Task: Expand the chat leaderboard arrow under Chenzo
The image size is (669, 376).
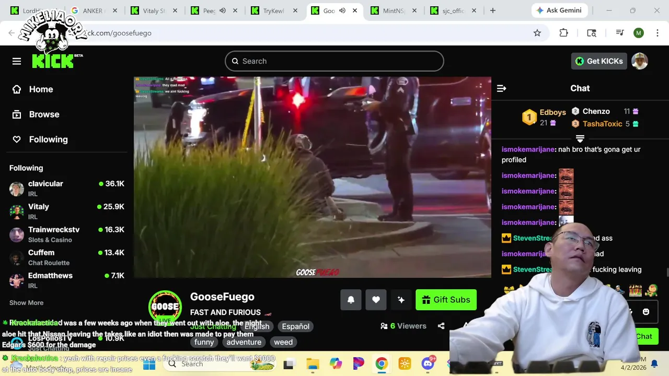Action: tap(580, 138)
